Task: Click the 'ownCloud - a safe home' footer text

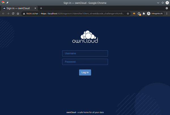Action: click(x=85, y=112)
